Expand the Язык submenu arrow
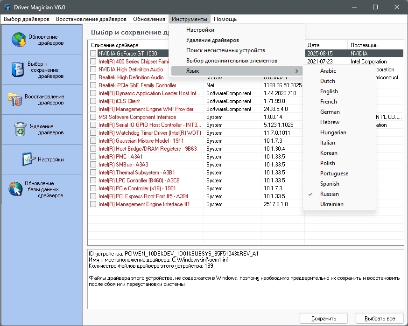This screenshot has width=408, height=326. coord(296,71)
